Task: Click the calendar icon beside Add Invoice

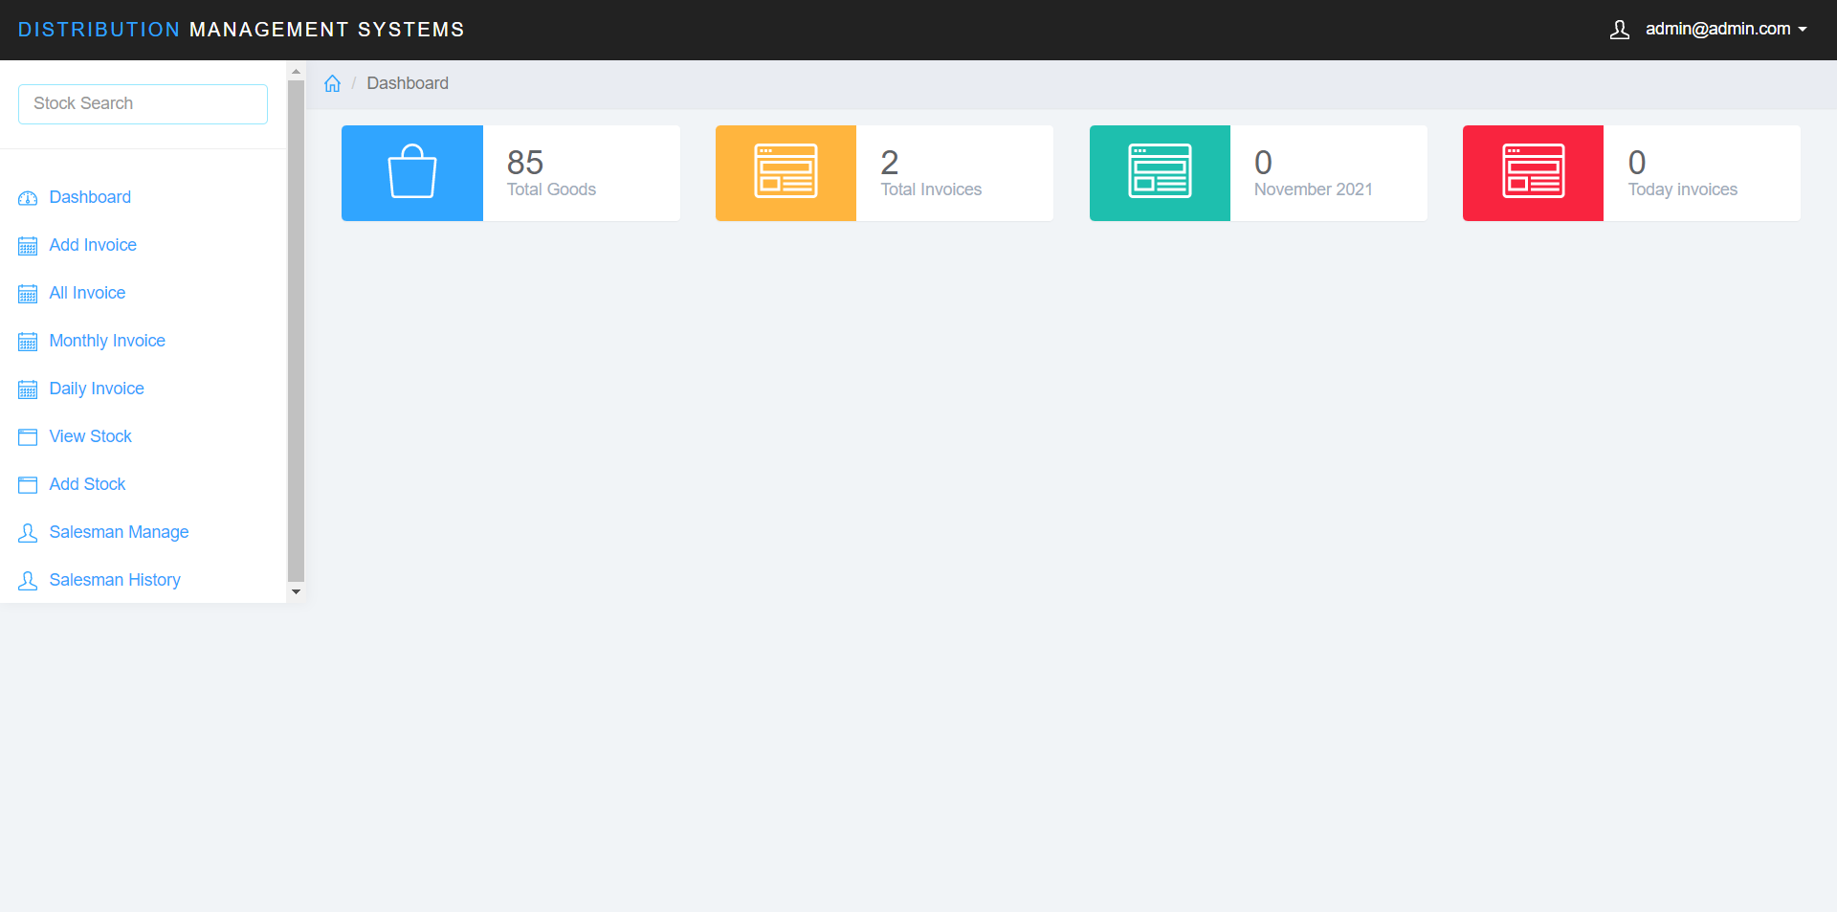Action: (x=28, y=246)
